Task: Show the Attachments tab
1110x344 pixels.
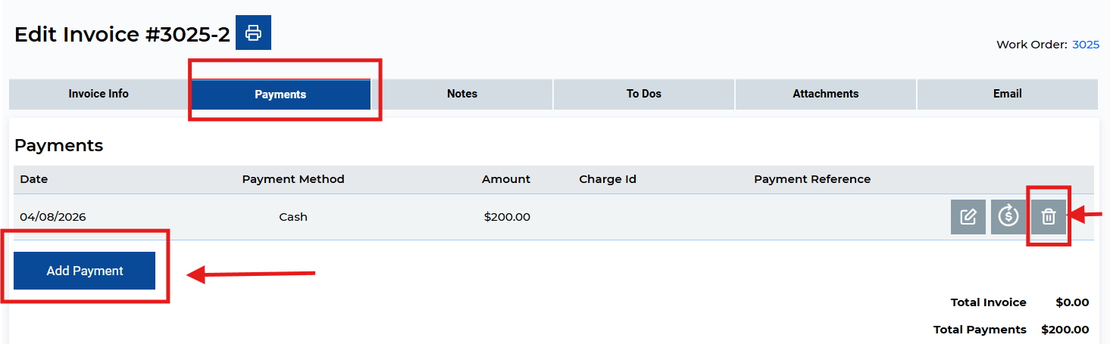Action: click(825, 94)
